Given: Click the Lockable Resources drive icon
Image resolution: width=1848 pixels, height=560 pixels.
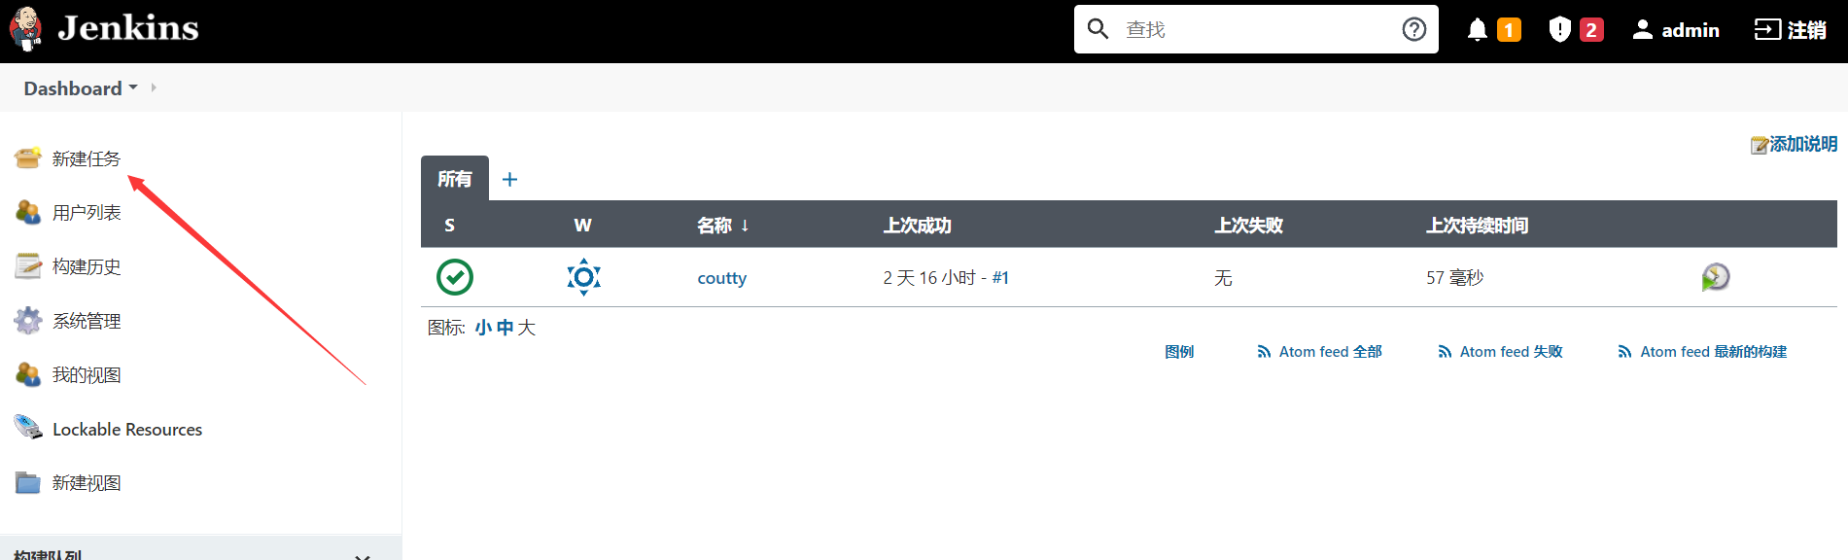Looking at the screenshot, I should pyautogui.click(x=28, y=428).
